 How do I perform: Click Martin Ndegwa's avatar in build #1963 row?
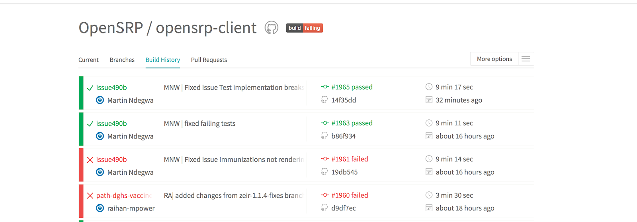pos(100,136)
